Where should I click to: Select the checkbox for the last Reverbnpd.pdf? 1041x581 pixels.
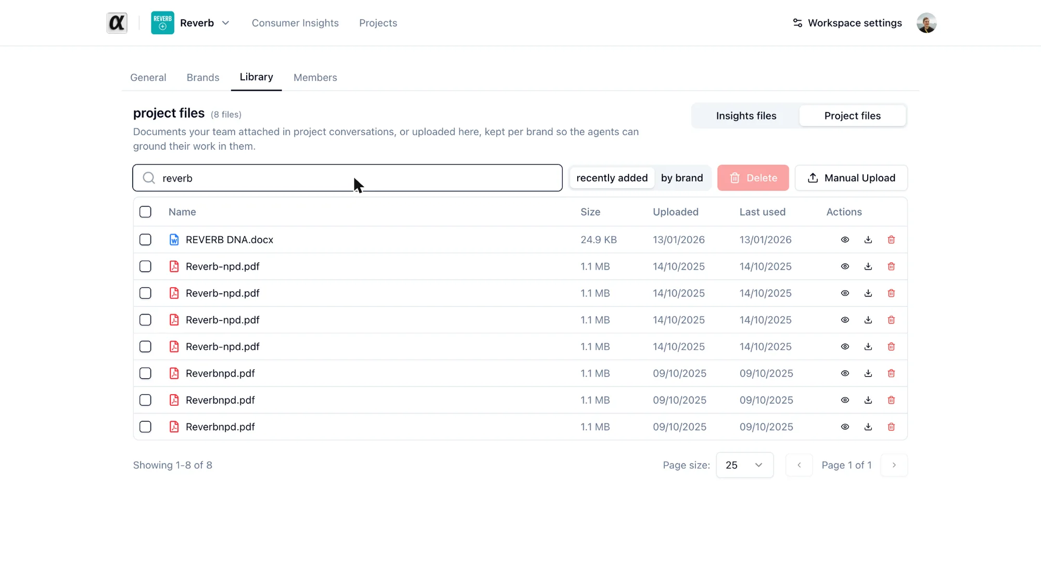tap(145, 427)
